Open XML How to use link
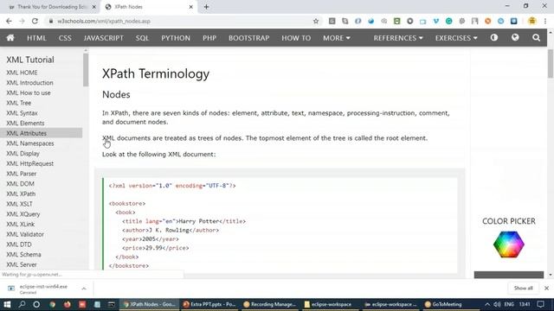Screen dimensions: 554x311 (29, 92)
